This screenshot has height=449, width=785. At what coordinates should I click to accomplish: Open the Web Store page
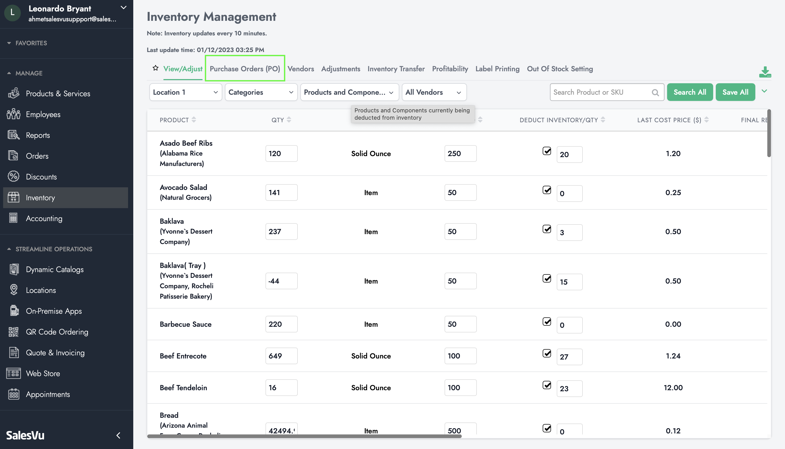(43, 374)
